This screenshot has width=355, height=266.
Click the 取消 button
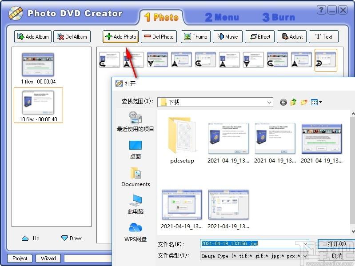(x=336, y=256)
